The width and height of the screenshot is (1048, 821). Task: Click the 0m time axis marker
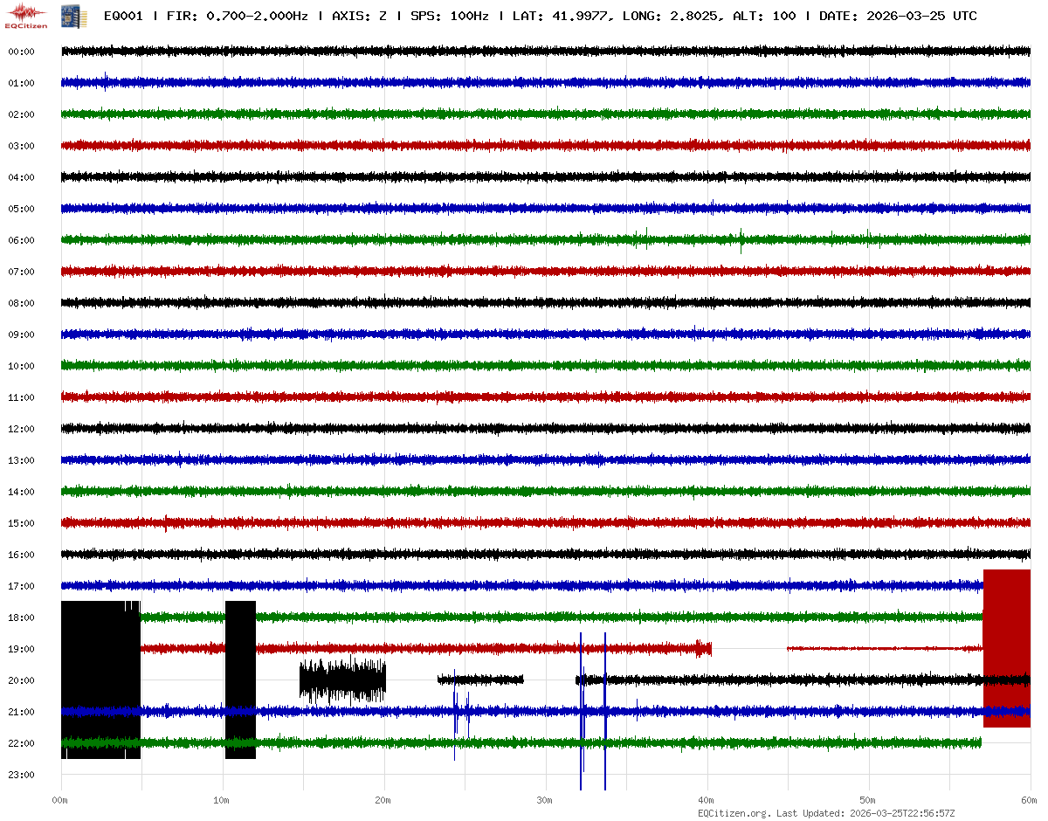[60, 800]
